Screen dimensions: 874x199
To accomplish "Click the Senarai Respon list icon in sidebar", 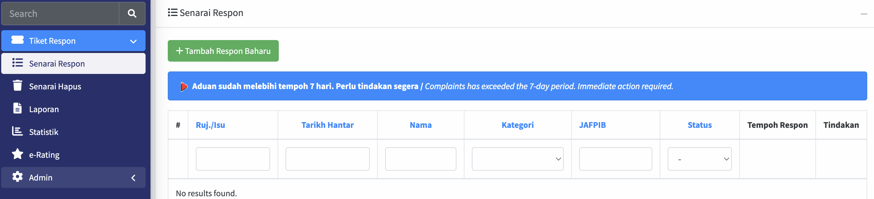I will click(17, 63).
